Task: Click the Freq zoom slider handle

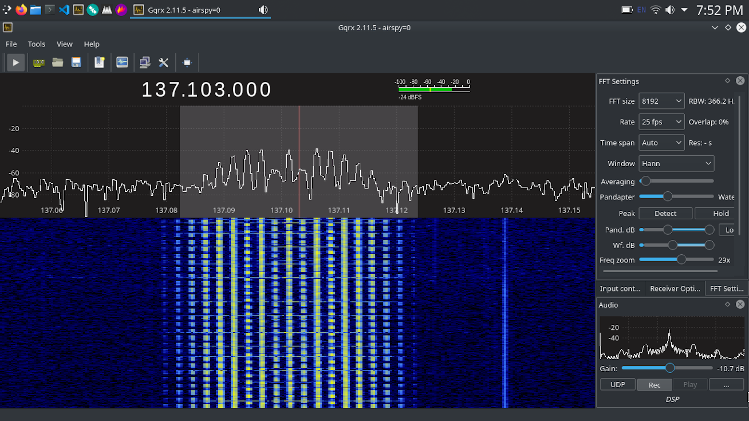Action: 681,259
